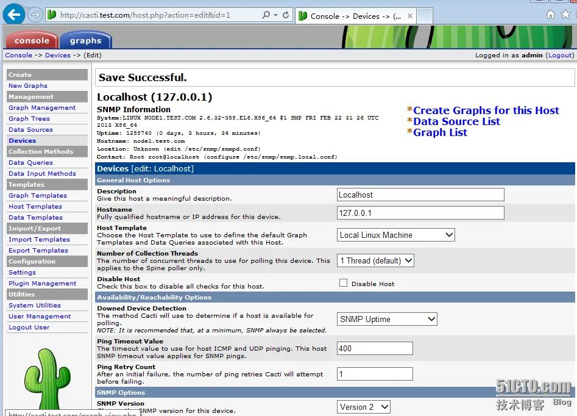Image resolution: width=577 pixels, height=416 pixels.
Task: Click the search magnifier icon in address bar
Action: click(266, 15)
